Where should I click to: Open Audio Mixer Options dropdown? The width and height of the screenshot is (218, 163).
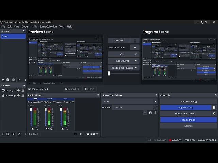tap(92, 134)
